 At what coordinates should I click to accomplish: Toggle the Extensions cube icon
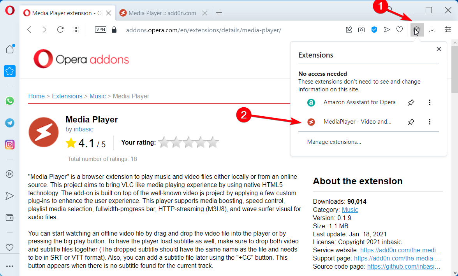pos(417,30)
